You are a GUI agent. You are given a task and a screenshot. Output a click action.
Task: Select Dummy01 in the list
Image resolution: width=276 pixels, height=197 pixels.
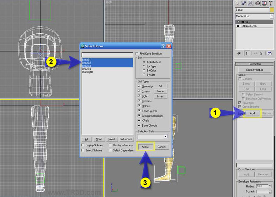(87, 72)
